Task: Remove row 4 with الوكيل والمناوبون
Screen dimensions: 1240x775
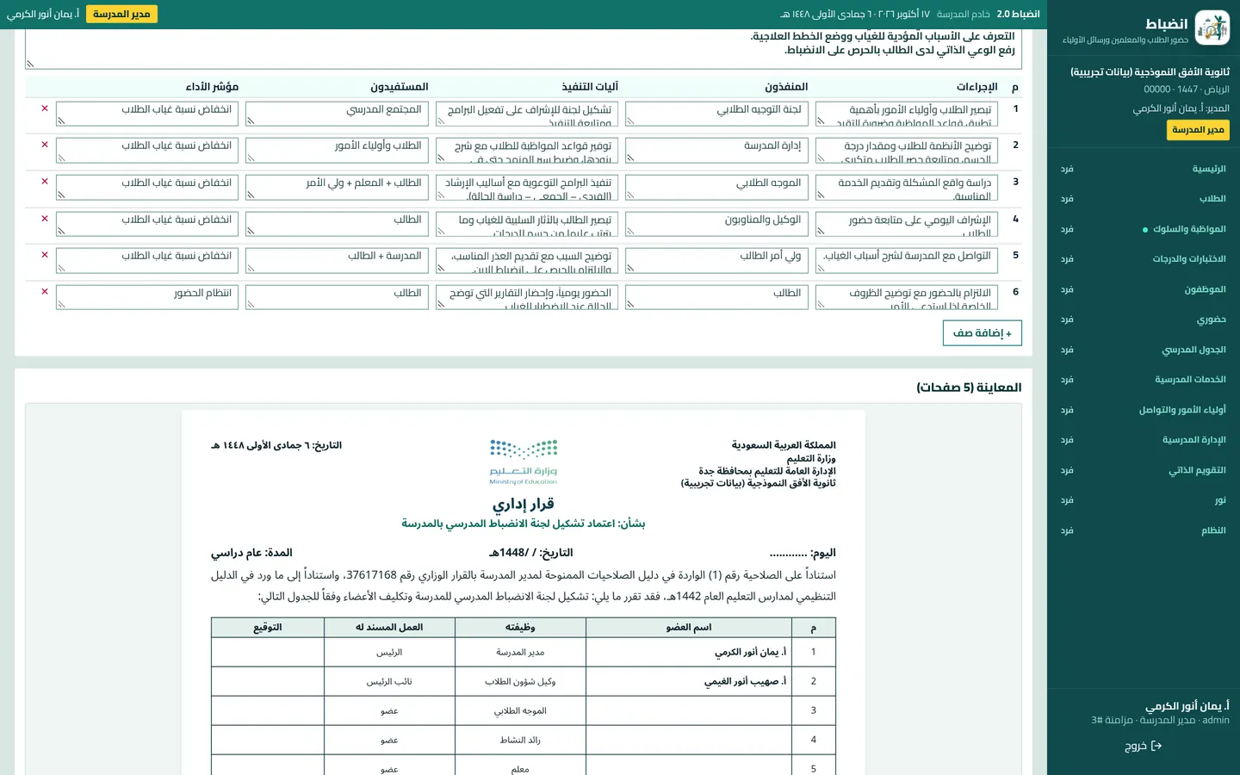Action: (x=45, y=219)
